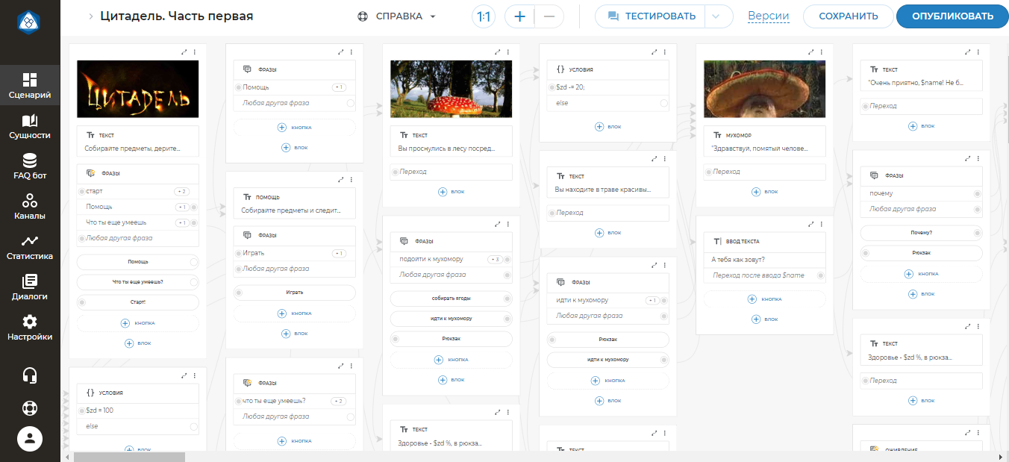The height and width of the screenshot is (462, 1009).
Task: Click the Вы проснулись в лесу text
Action: (446, 149)
